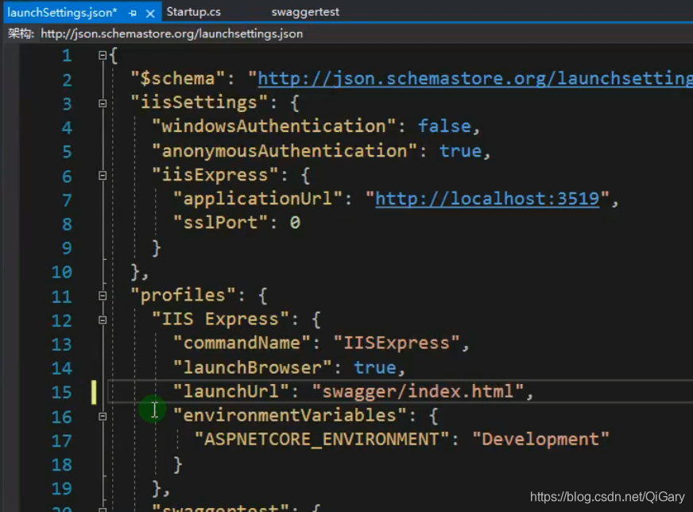Collapse the environmentVariables block on line 16
Viewport: 693px width, 512px height.
102,416
